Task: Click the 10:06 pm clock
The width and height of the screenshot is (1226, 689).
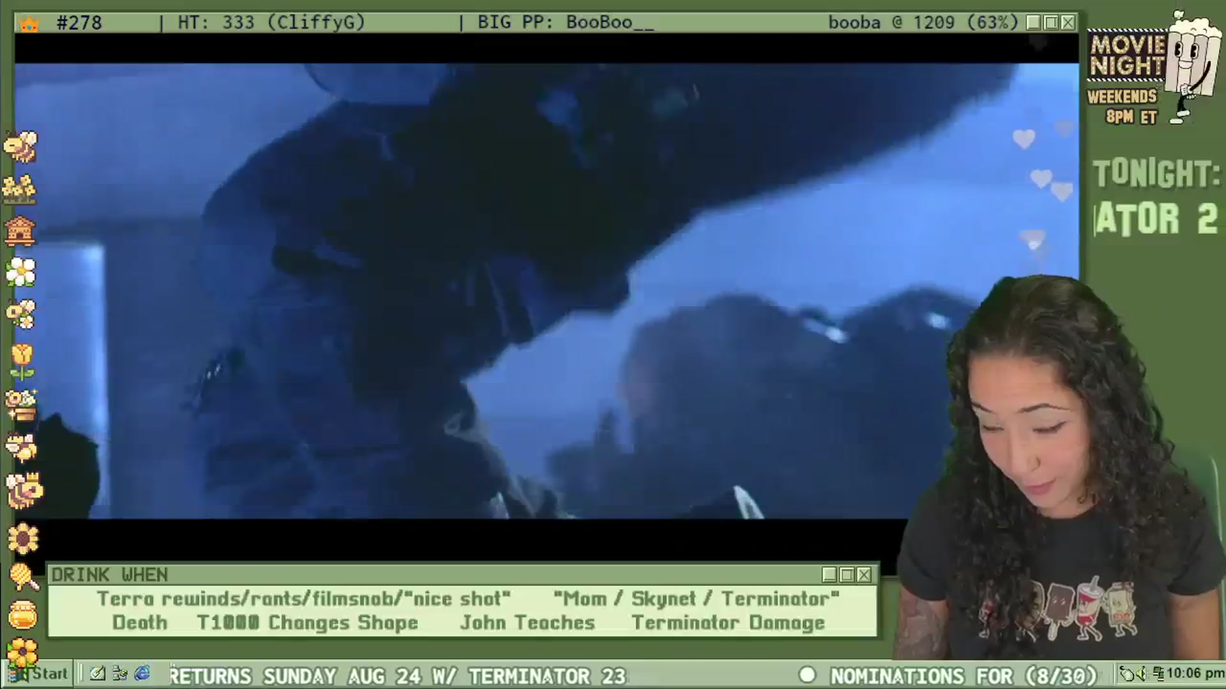Action: pos(1195,674)
